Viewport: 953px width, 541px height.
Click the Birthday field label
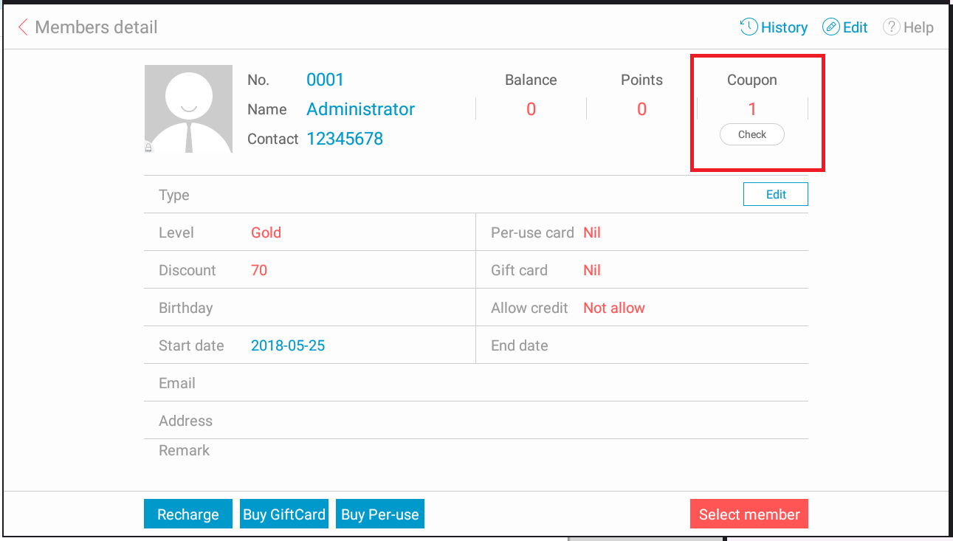click(x=185, y=308)
